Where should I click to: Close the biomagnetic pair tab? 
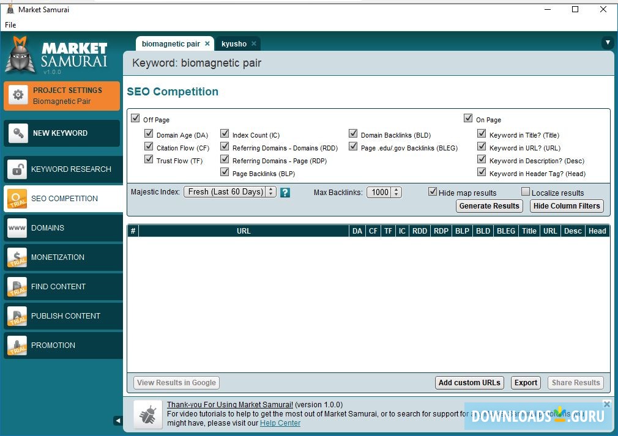(207, 43)
